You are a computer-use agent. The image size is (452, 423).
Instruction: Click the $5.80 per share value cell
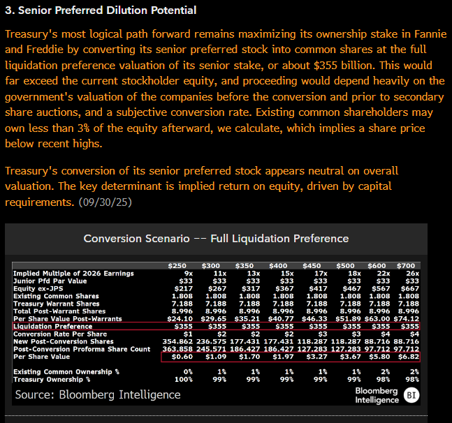(379, 357)
